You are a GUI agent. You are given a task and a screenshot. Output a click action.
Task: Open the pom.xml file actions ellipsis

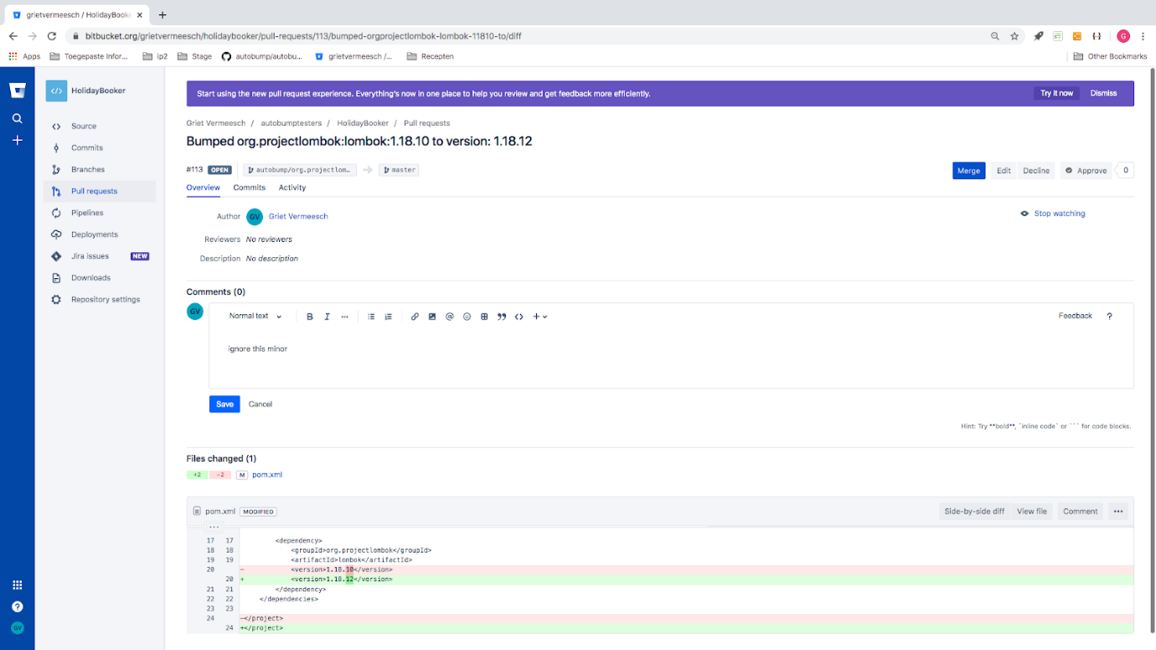pyautogui.click(x=1117, y=511)
